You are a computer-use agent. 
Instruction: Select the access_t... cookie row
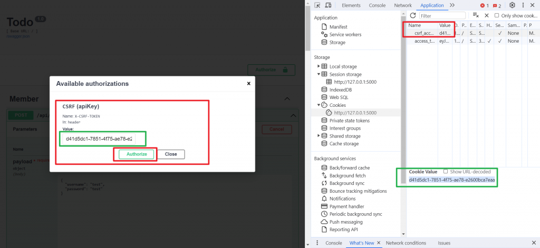pos(474,41)
